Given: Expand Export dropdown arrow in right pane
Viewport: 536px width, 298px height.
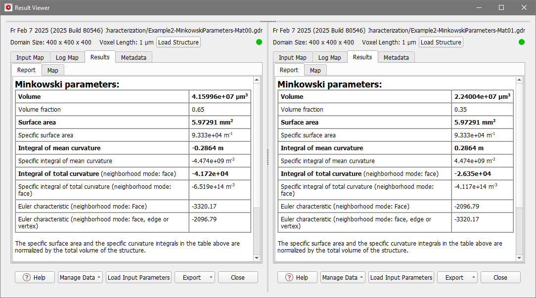Looking at the screenshot, I should click(473, 278).
